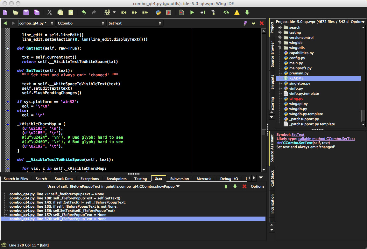This screenshot has height=249, width=367.
Task: Click Options in the Project panel header
Action: pos(358,22)
